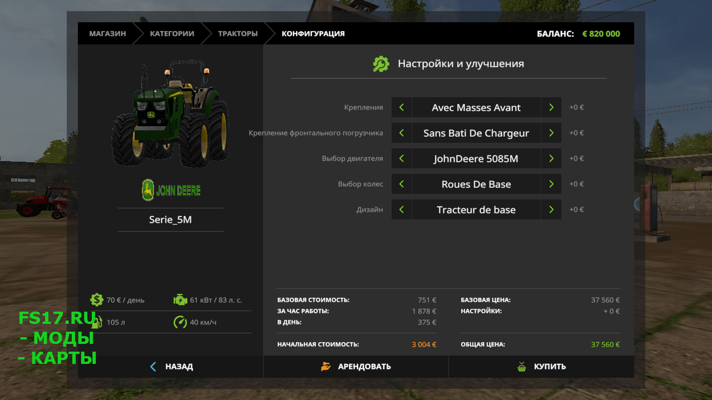Click the ОБЩАЯ ЦЕНА total price label
The height and width of the screenshot is (400, 712).
[483, 344]
